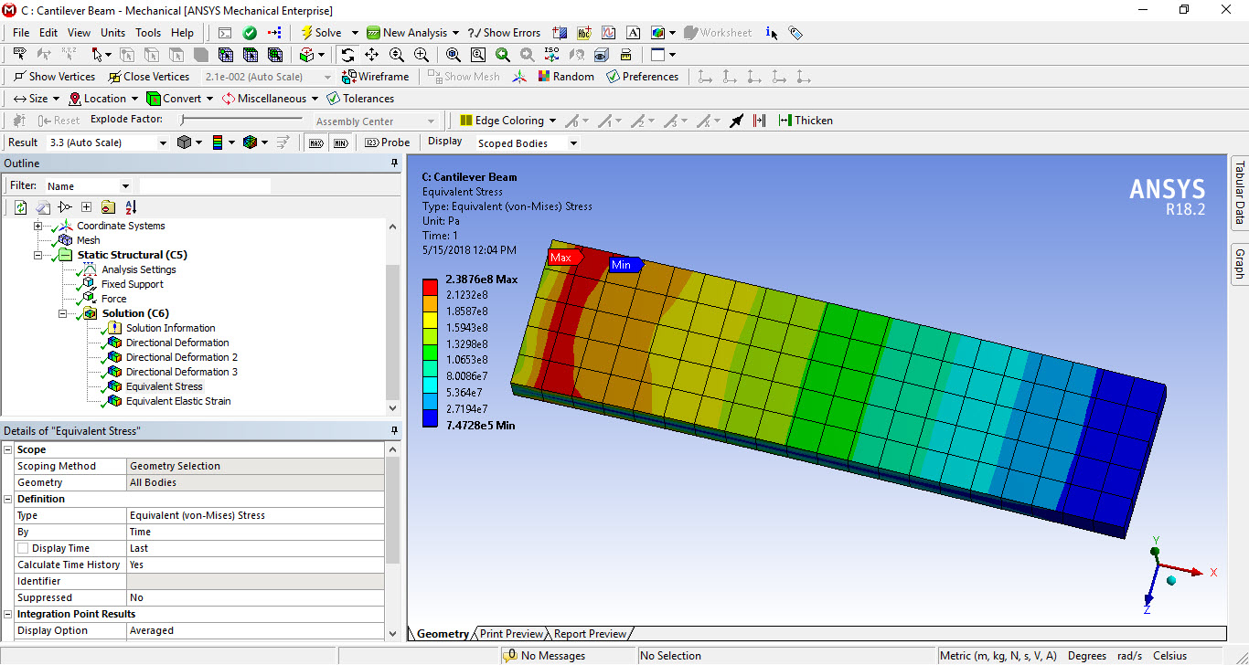
Task: Click the Solve lightning bolt button
Action: [x=322, y=33]
